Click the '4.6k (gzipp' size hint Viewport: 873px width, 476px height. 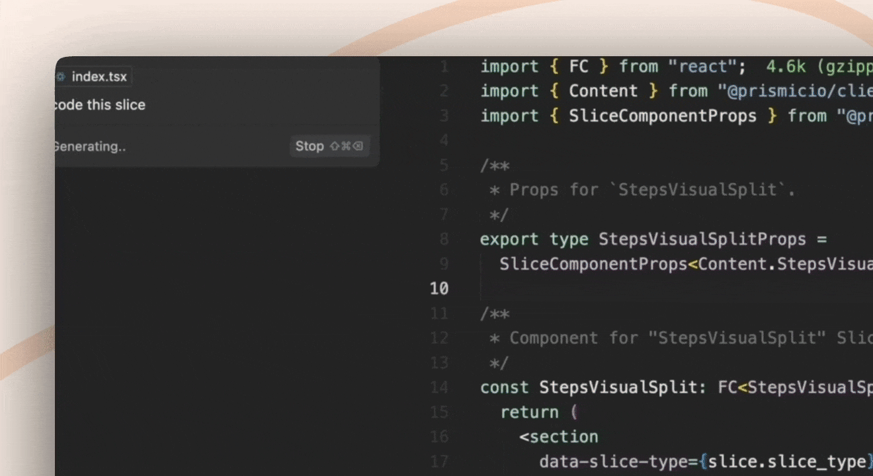click(819, 66)
